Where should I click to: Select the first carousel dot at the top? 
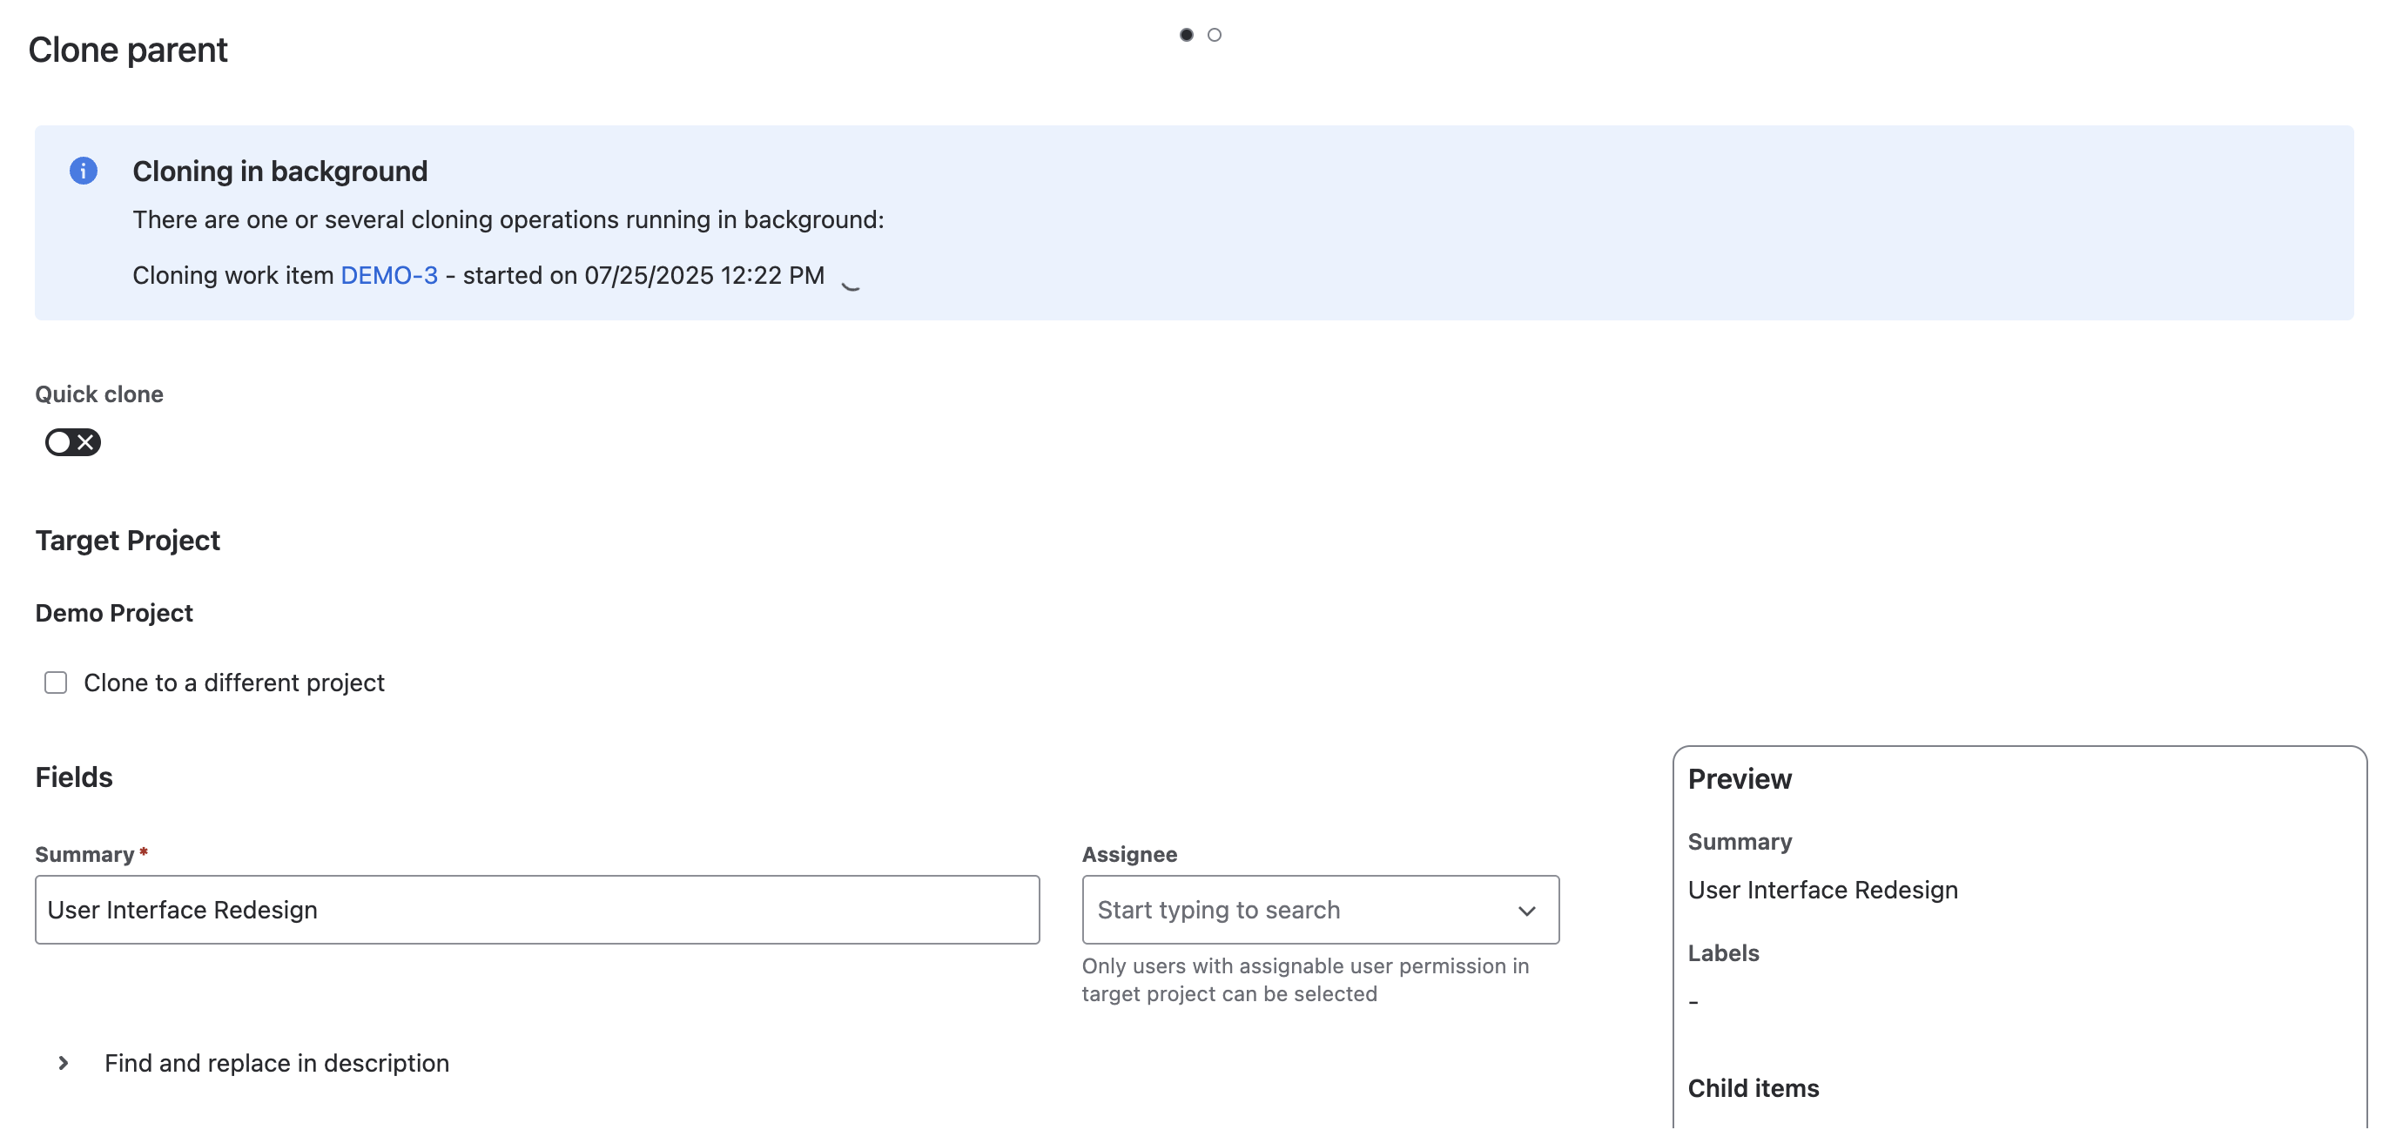[x=1187, y=34]
